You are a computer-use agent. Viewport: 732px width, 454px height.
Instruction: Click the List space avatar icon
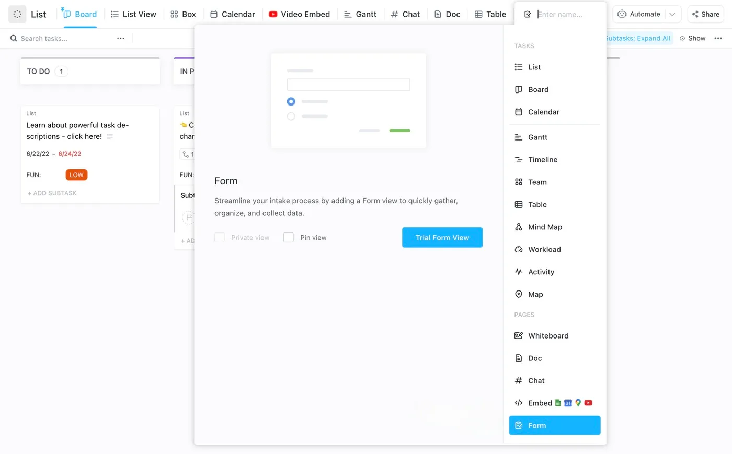17,14
